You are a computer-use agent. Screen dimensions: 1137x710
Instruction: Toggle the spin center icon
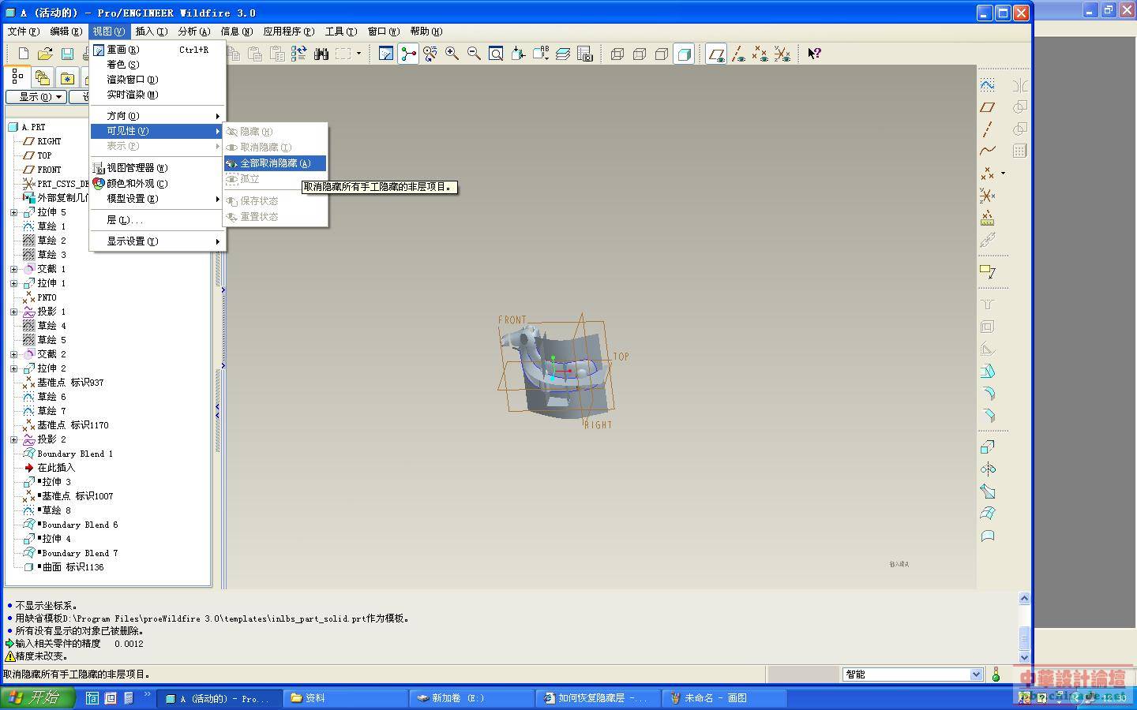tap(408, 54)
